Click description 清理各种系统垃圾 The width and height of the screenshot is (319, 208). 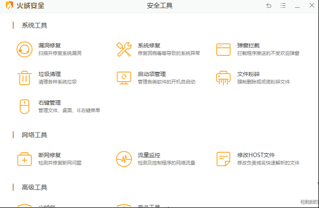click(57, 82)
